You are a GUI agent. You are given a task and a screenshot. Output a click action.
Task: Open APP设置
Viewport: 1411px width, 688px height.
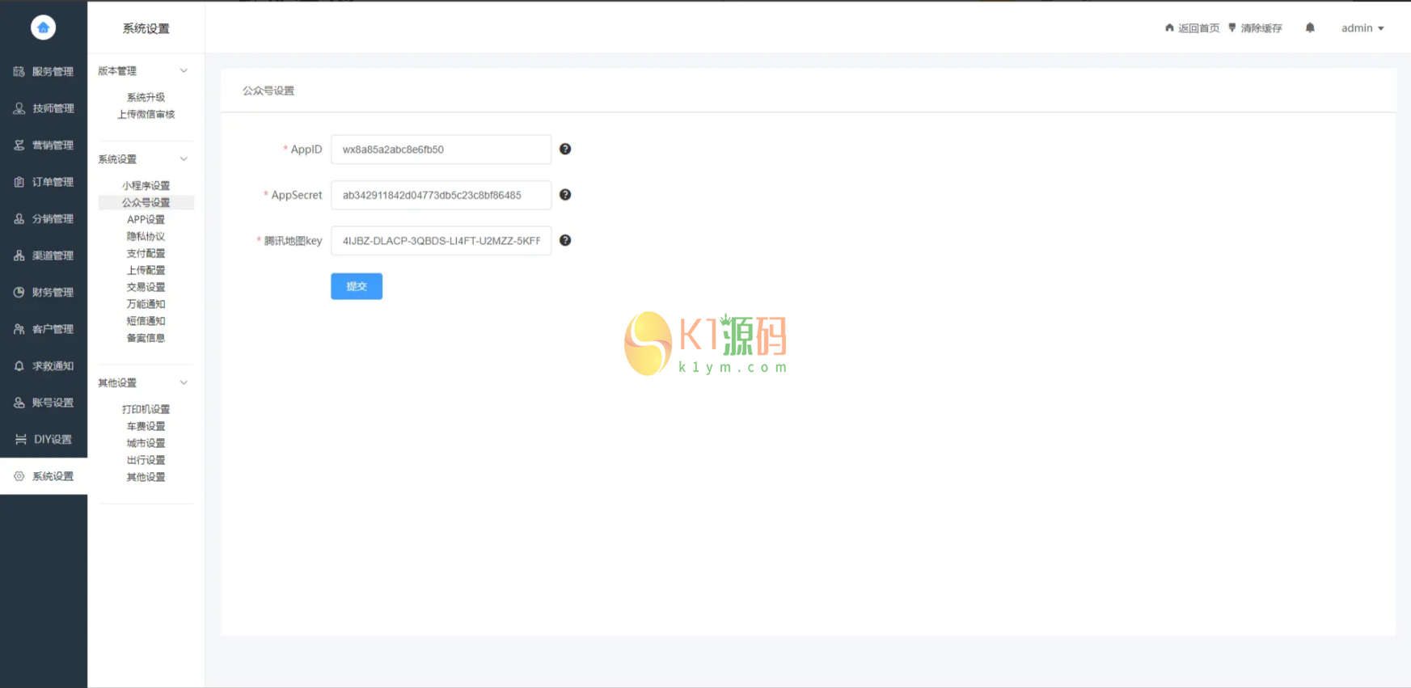click(146, 219)
